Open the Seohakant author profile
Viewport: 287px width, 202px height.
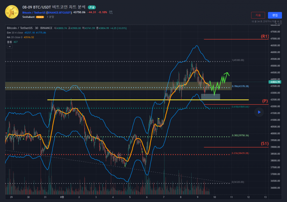click(28, 17)
